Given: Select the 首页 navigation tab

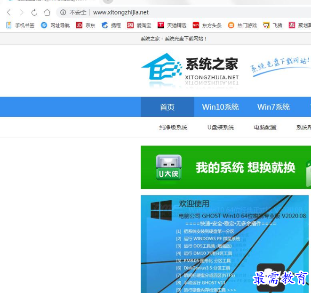Looking at the screenshot, I should [167, 107].
